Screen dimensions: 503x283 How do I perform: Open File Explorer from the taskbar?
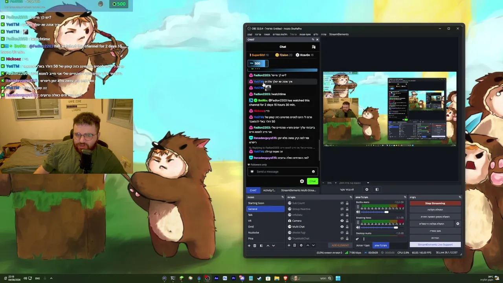[277, 278]
